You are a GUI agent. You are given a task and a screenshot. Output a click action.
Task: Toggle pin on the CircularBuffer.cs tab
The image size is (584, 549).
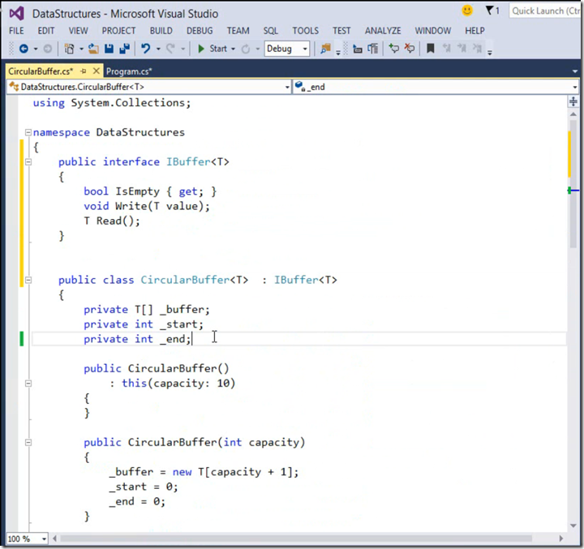(x=84, y=71)
